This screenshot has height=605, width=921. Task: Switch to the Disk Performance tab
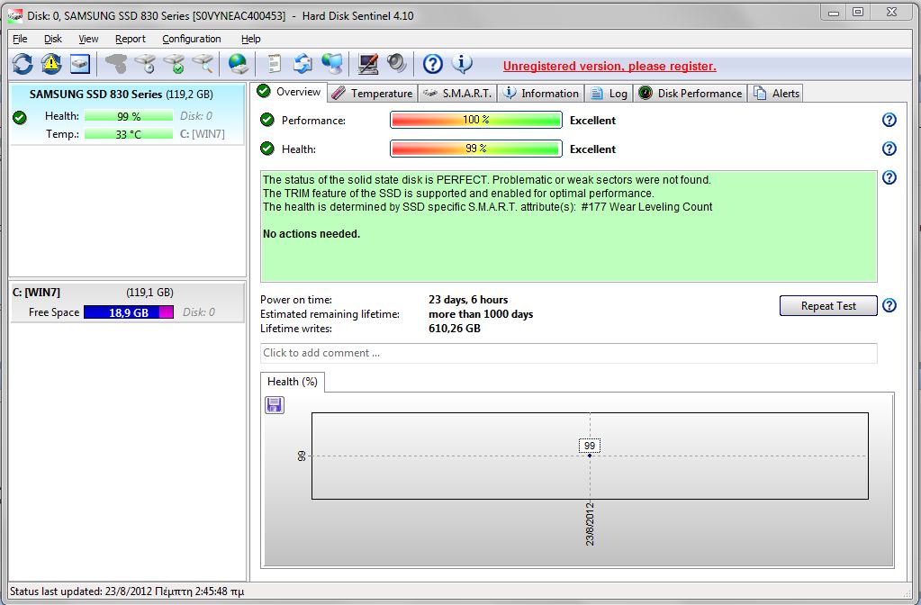tap(691, 94)
